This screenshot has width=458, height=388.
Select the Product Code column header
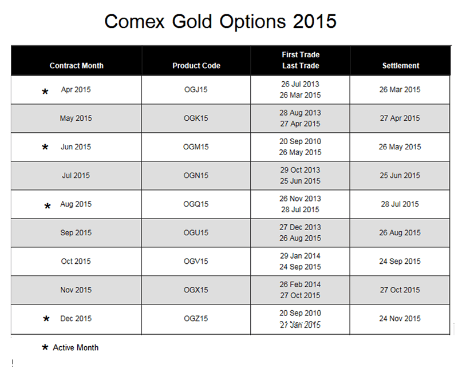pyautogui.click(x=196, y=66)
